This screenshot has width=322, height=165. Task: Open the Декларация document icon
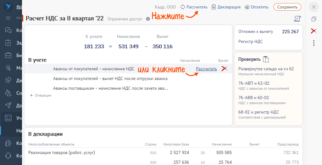tap(214, 7)
